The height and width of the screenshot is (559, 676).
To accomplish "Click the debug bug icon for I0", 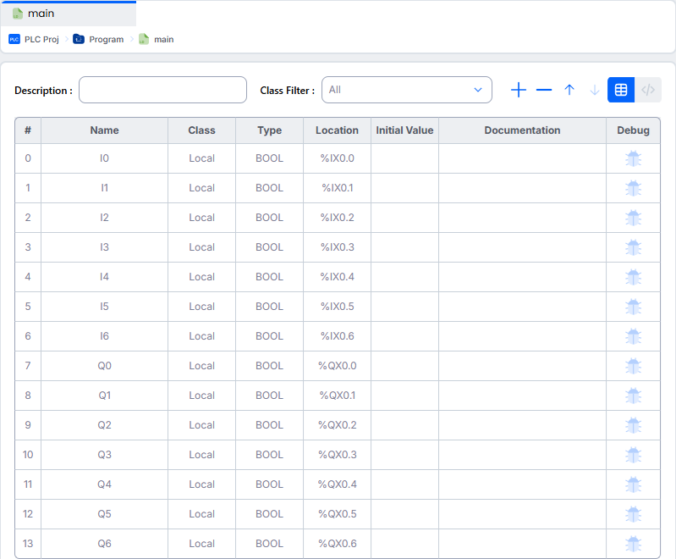I will pyautogui.click(x=633, y=158).
